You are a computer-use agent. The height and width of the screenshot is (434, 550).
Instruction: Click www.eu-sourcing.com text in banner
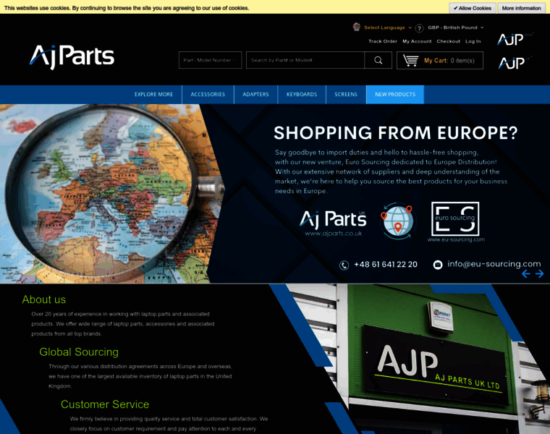coord(456,239)
